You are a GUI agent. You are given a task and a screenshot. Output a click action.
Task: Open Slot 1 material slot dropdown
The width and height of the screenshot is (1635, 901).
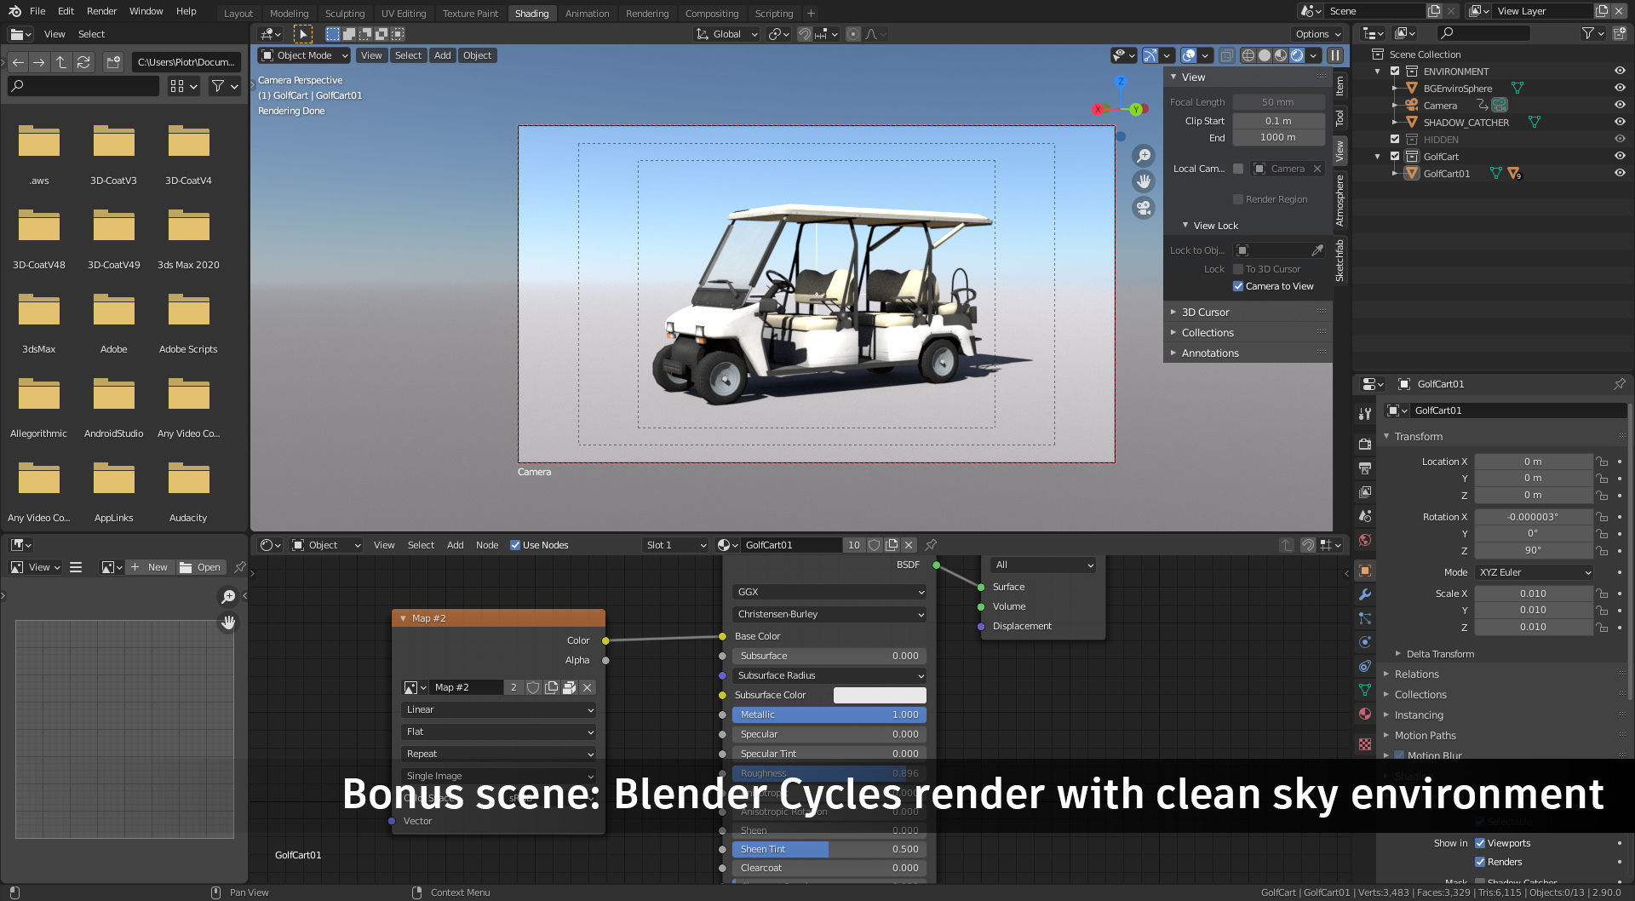(676, 545)
